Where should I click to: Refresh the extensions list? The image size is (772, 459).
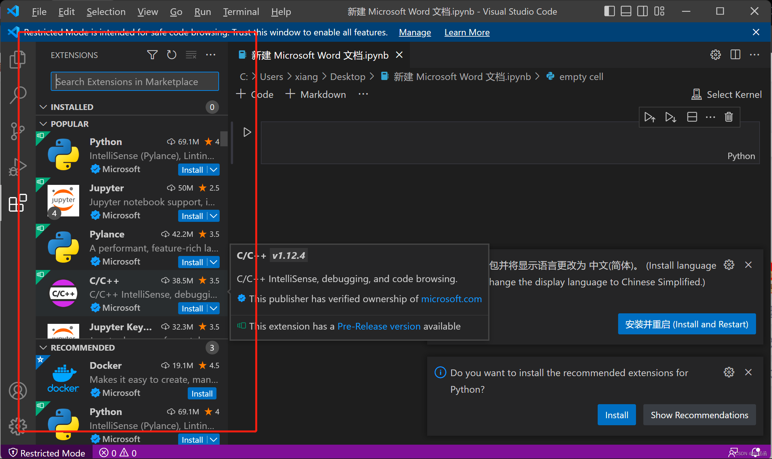click(x=172, y=55)
